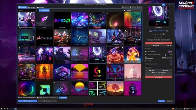Click the warning report icon
This screenshot has width=196, height=110.
tap(171, 46)
